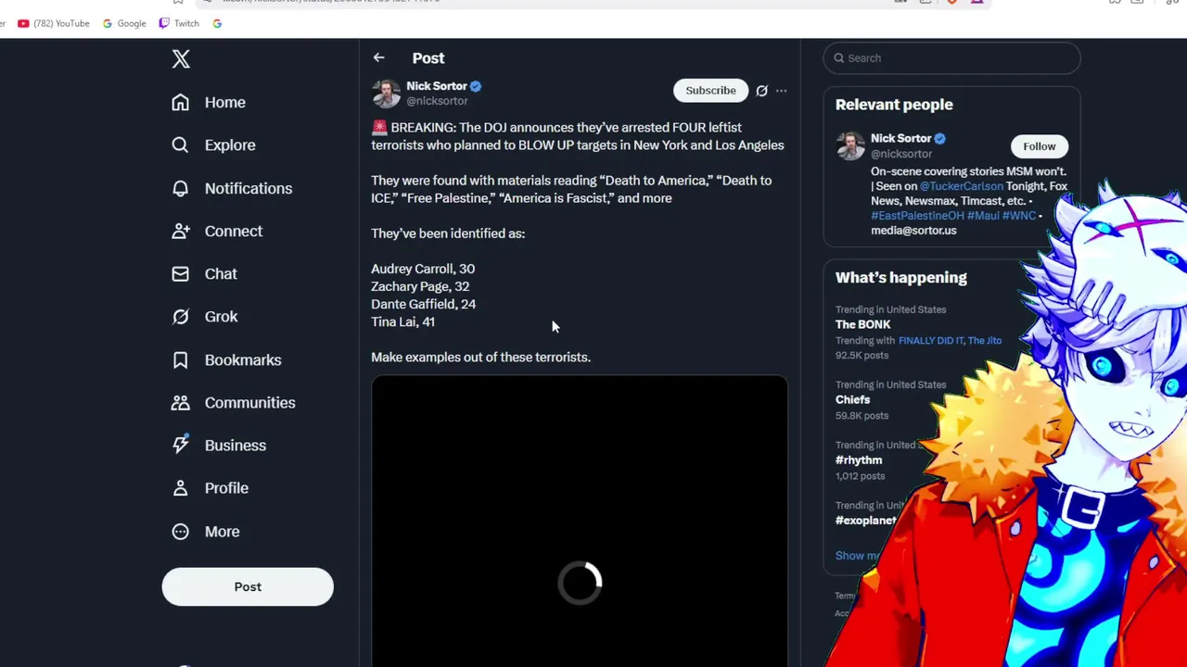Select Notifications navigation item
Viewport: 1187px width, 667px height.
coord(249,188)
